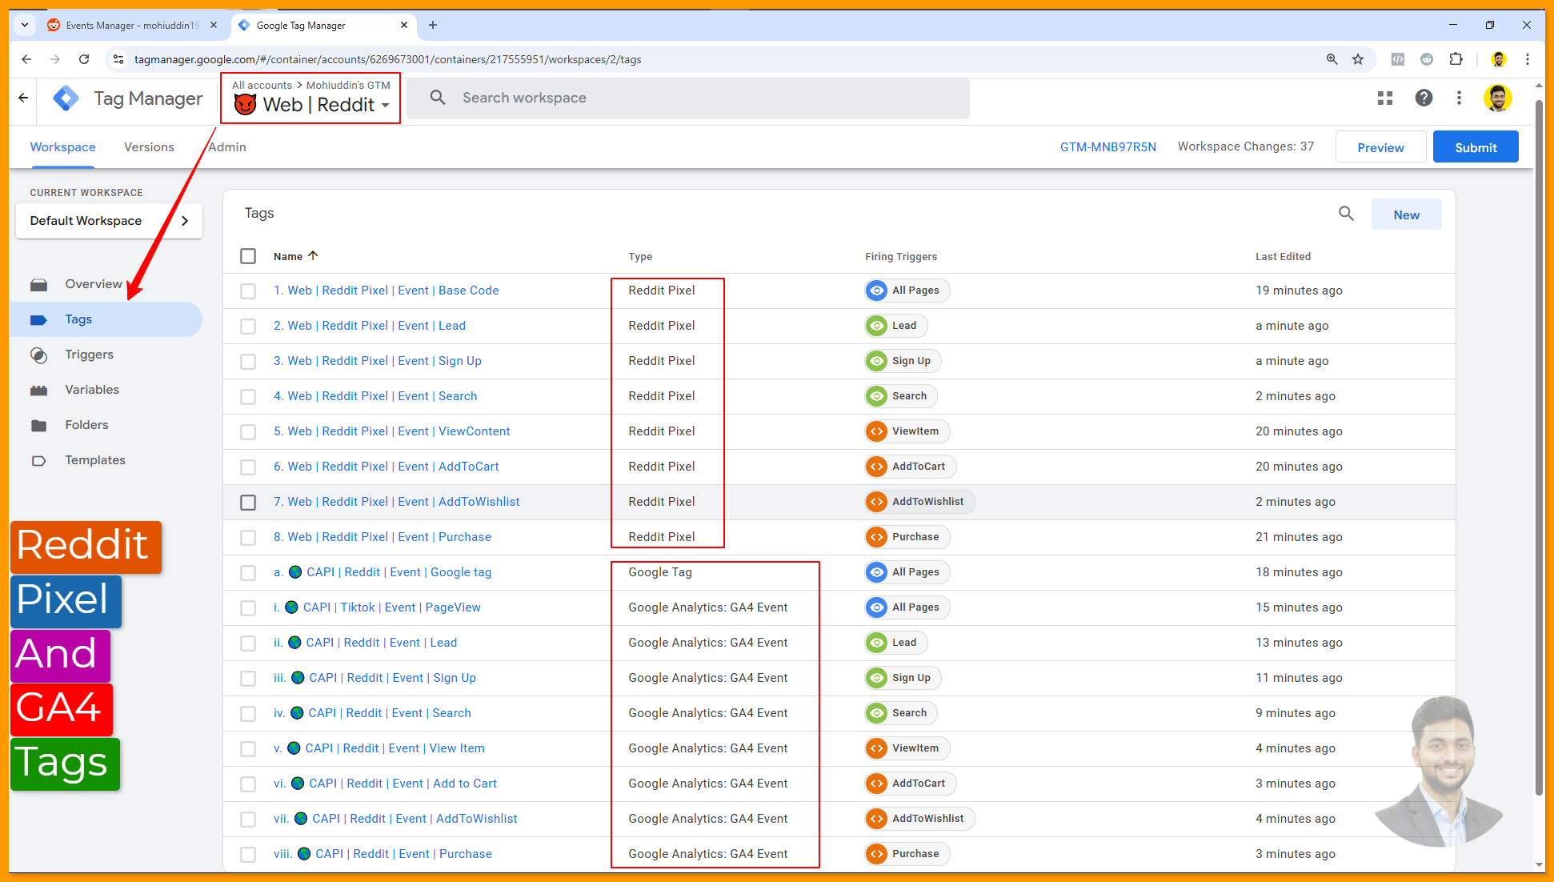This screenshot has width=1554, height=882.
Task: Bookmark this page with the star icon
Action: coord(1358,59)
